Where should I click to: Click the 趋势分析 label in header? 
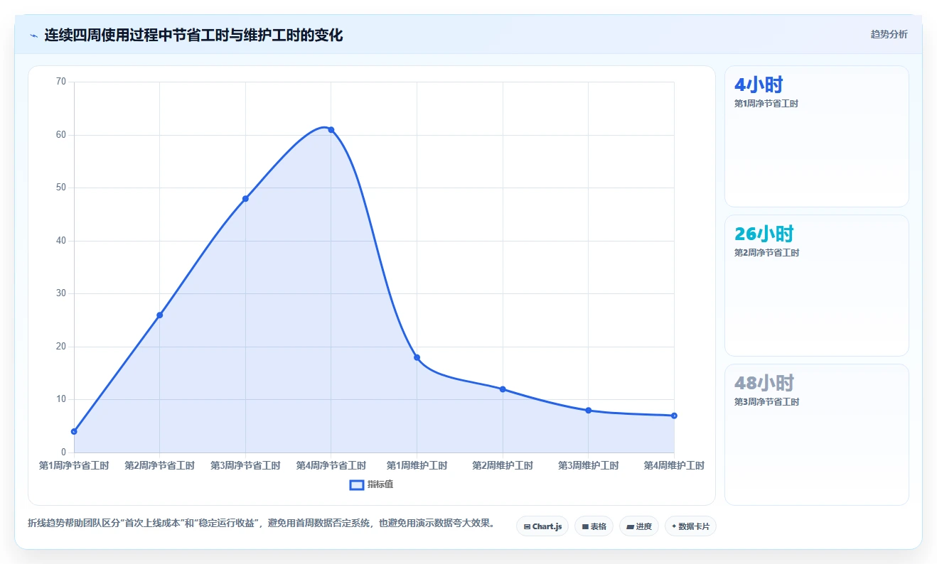pos(889,34)
